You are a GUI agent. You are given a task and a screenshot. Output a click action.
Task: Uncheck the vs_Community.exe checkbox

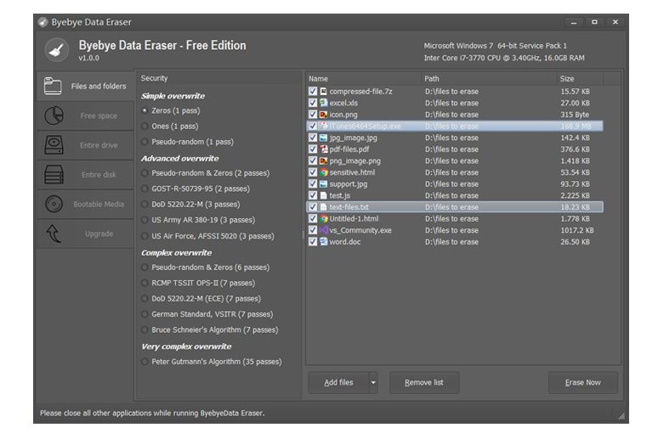point(313,230)
